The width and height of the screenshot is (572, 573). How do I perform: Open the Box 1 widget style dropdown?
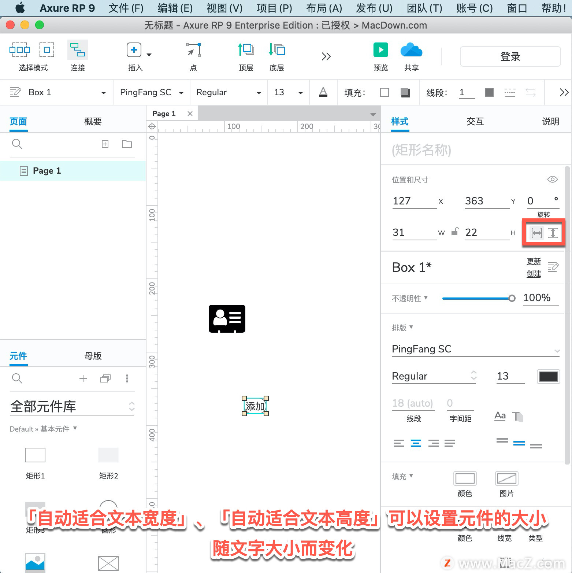pyautogui.click(x=104, y=93)
